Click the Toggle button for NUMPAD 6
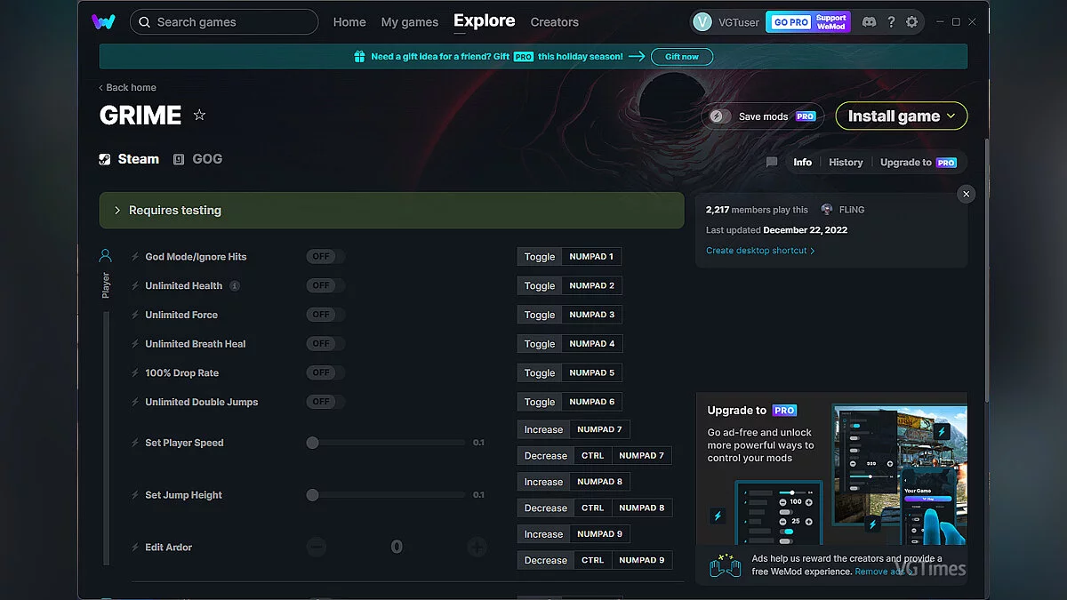1067x600 pixels. pos(540,402)
